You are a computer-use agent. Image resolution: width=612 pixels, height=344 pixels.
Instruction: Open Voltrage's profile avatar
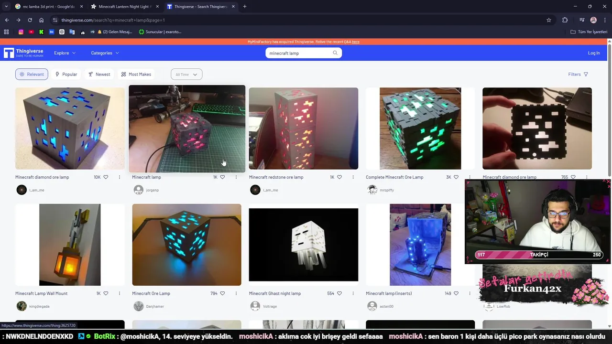coord(255,306)
